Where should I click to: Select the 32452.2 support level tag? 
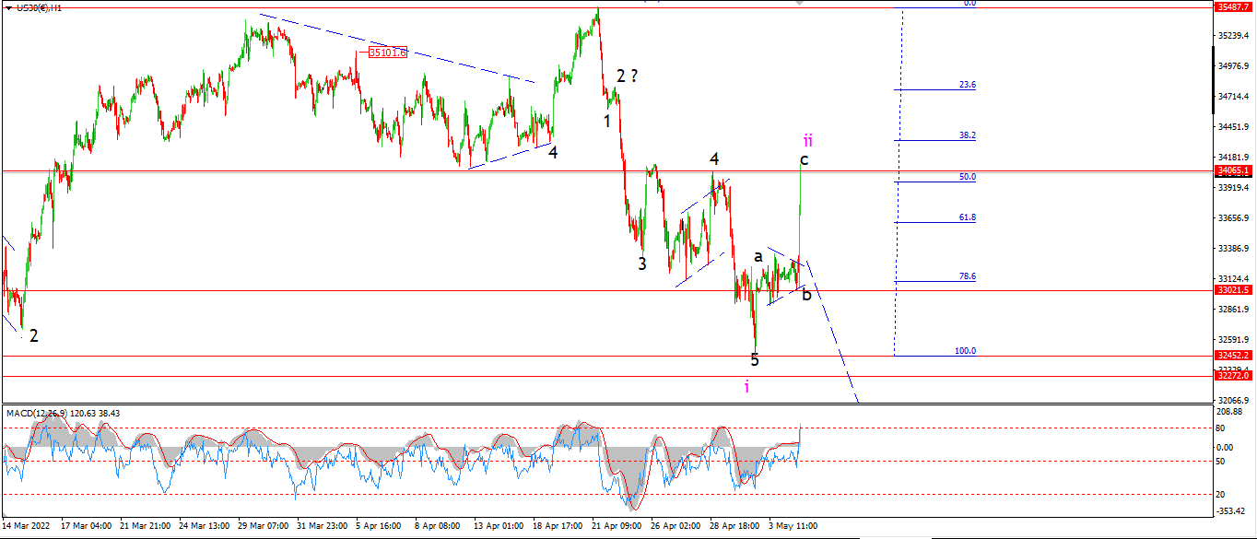point(1233,355)
